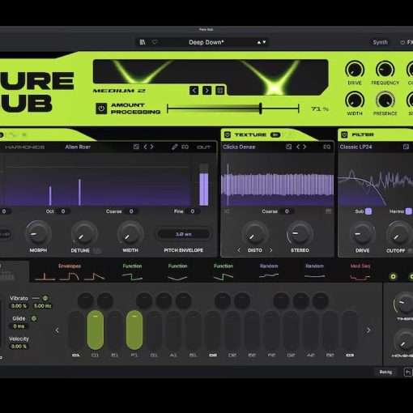
Task: Click the Oct value field
Action: 63,211
